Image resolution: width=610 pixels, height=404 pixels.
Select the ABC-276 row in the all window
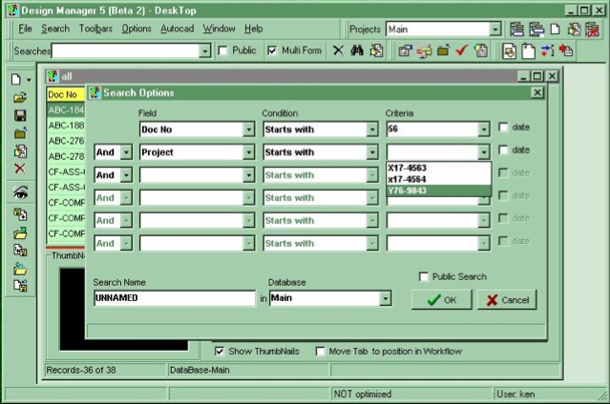click(x=66, y=141)
